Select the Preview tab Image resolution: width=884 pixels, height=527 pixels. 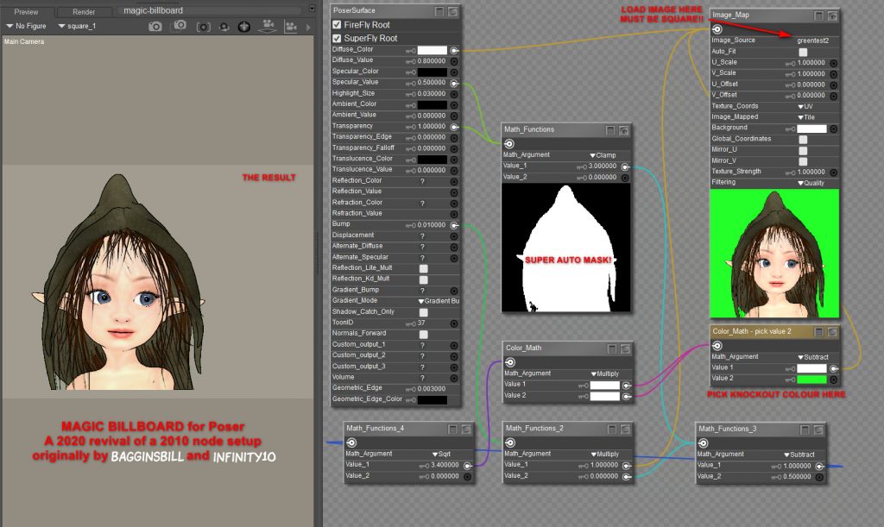26,12
